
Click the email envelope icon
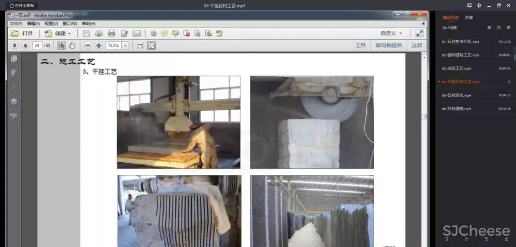click(x=137, y=33)
